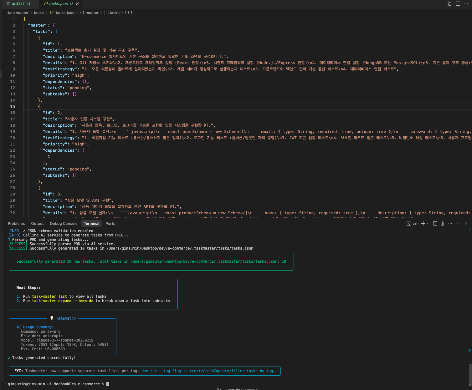Maximize the panel with chevron up
Screen dimensions: 472x390
[x=458, y=223]
